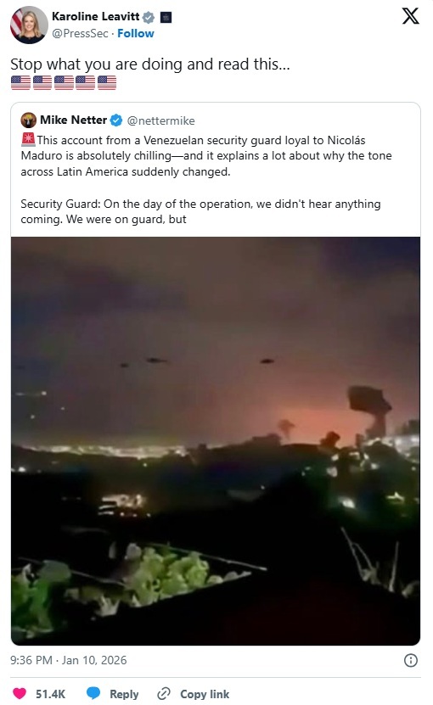The width and height of the screenshot is (433, 705).
Task: Click the Reply button label
Action: point(124,694)
